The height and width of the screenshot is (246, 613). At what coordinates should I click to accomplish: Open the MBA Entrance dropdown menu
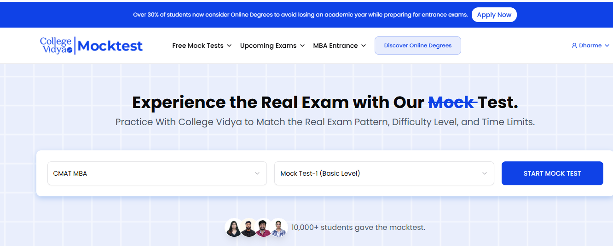pos(340,46)
